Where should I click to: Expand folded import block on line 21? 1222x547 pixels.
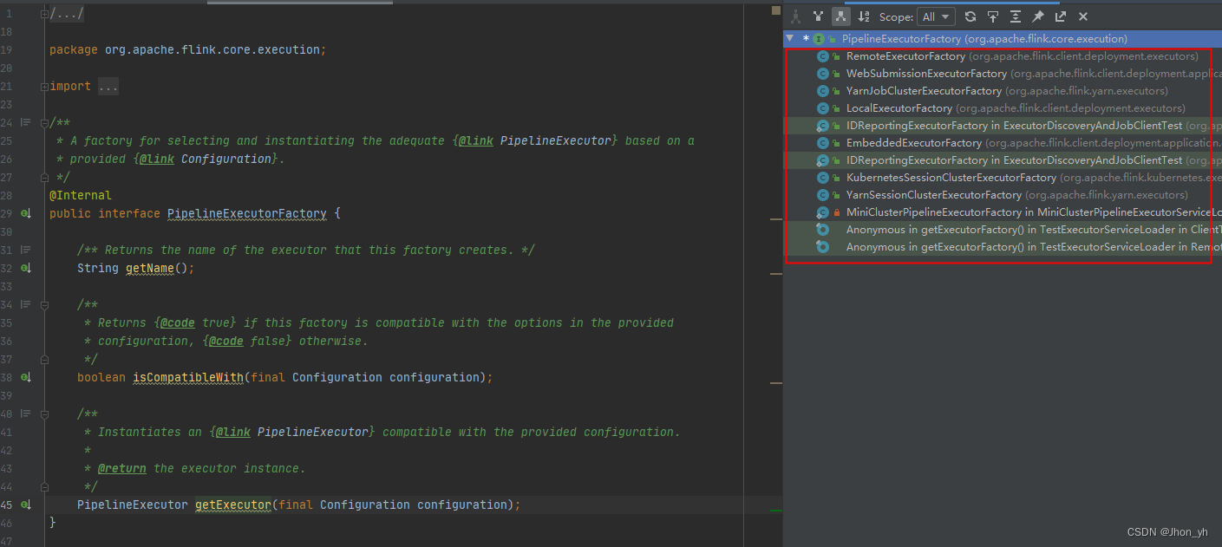coord(44,86)
